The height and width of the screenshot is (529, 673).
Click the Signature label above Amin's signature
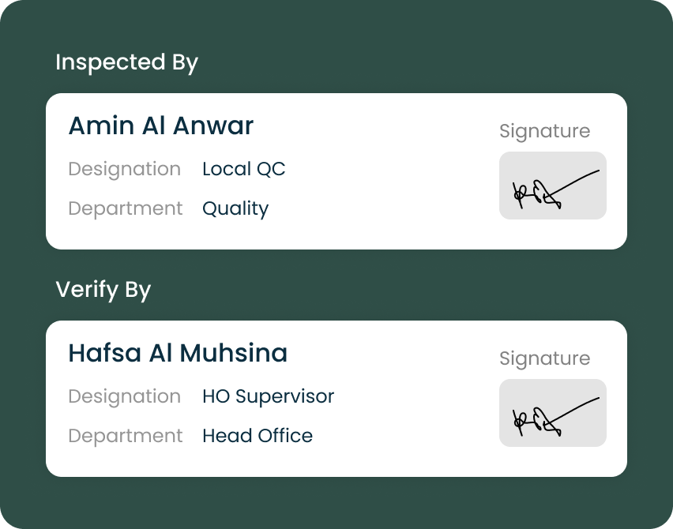point(544,131)
